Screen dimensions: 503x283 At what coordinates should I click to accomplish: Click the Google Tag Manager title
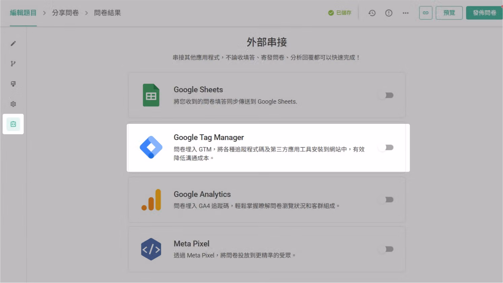point(209,137)
